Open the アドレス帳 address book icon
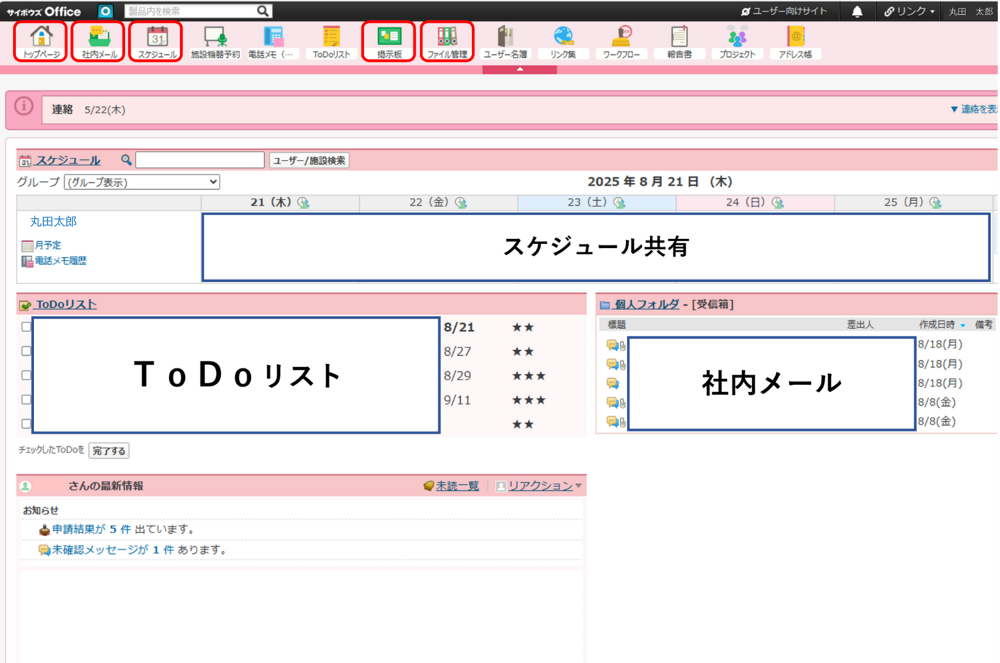Screen dimensions: 1000x663 [795, 41]
